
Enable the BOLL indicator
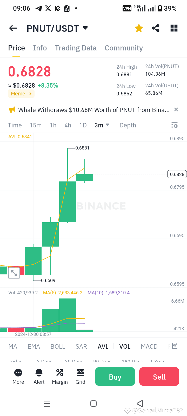point(58,346)
